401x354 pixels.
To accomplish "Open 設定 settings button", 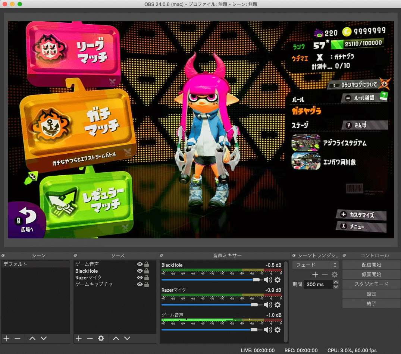I will pyautogui.click(x=371, y=294).
